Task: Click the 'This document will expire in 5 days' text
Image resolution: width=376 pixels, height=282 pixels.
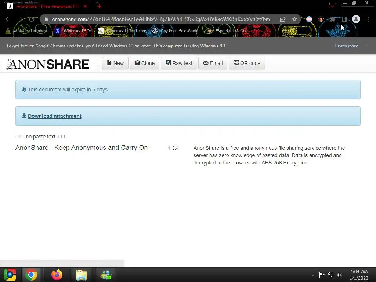Action: tap(68, 90)
